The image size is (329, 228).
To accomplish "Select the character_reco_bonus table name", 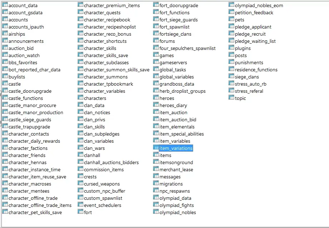I will [x=108, y=34].
